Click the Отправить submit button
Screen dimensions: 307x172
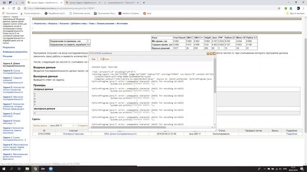click(x=83, y=126)
